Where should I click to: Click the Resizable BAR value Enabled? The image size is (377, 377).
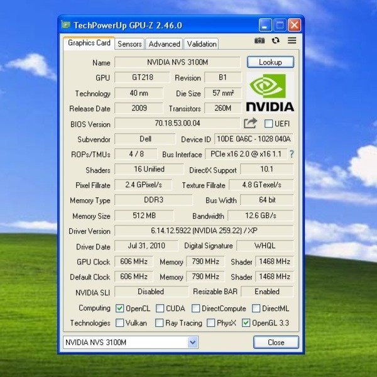[x=267, y=292]
